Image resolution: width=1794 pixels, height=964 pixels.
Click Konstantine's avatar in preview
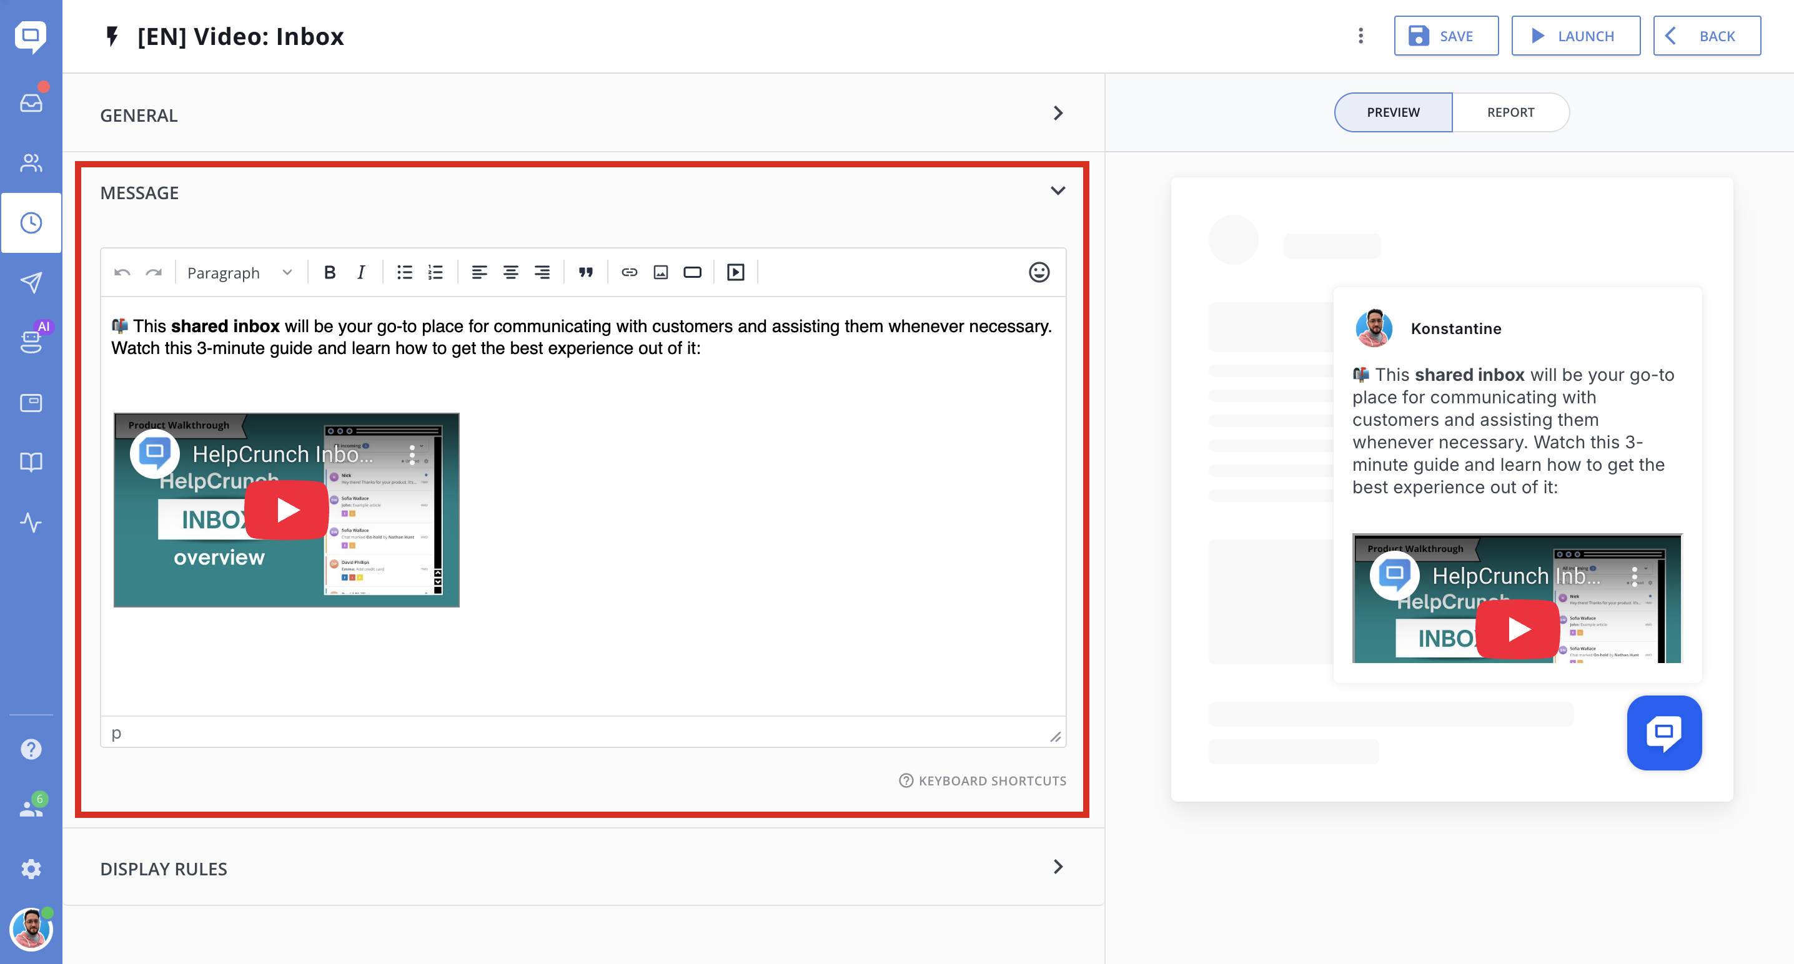pyautogui.click(x=1374, y=328)
